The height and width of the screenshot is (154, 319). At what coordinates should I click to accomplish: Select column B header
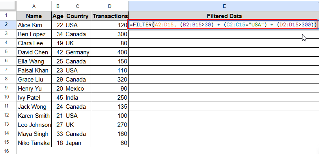(x=58, y=6)
